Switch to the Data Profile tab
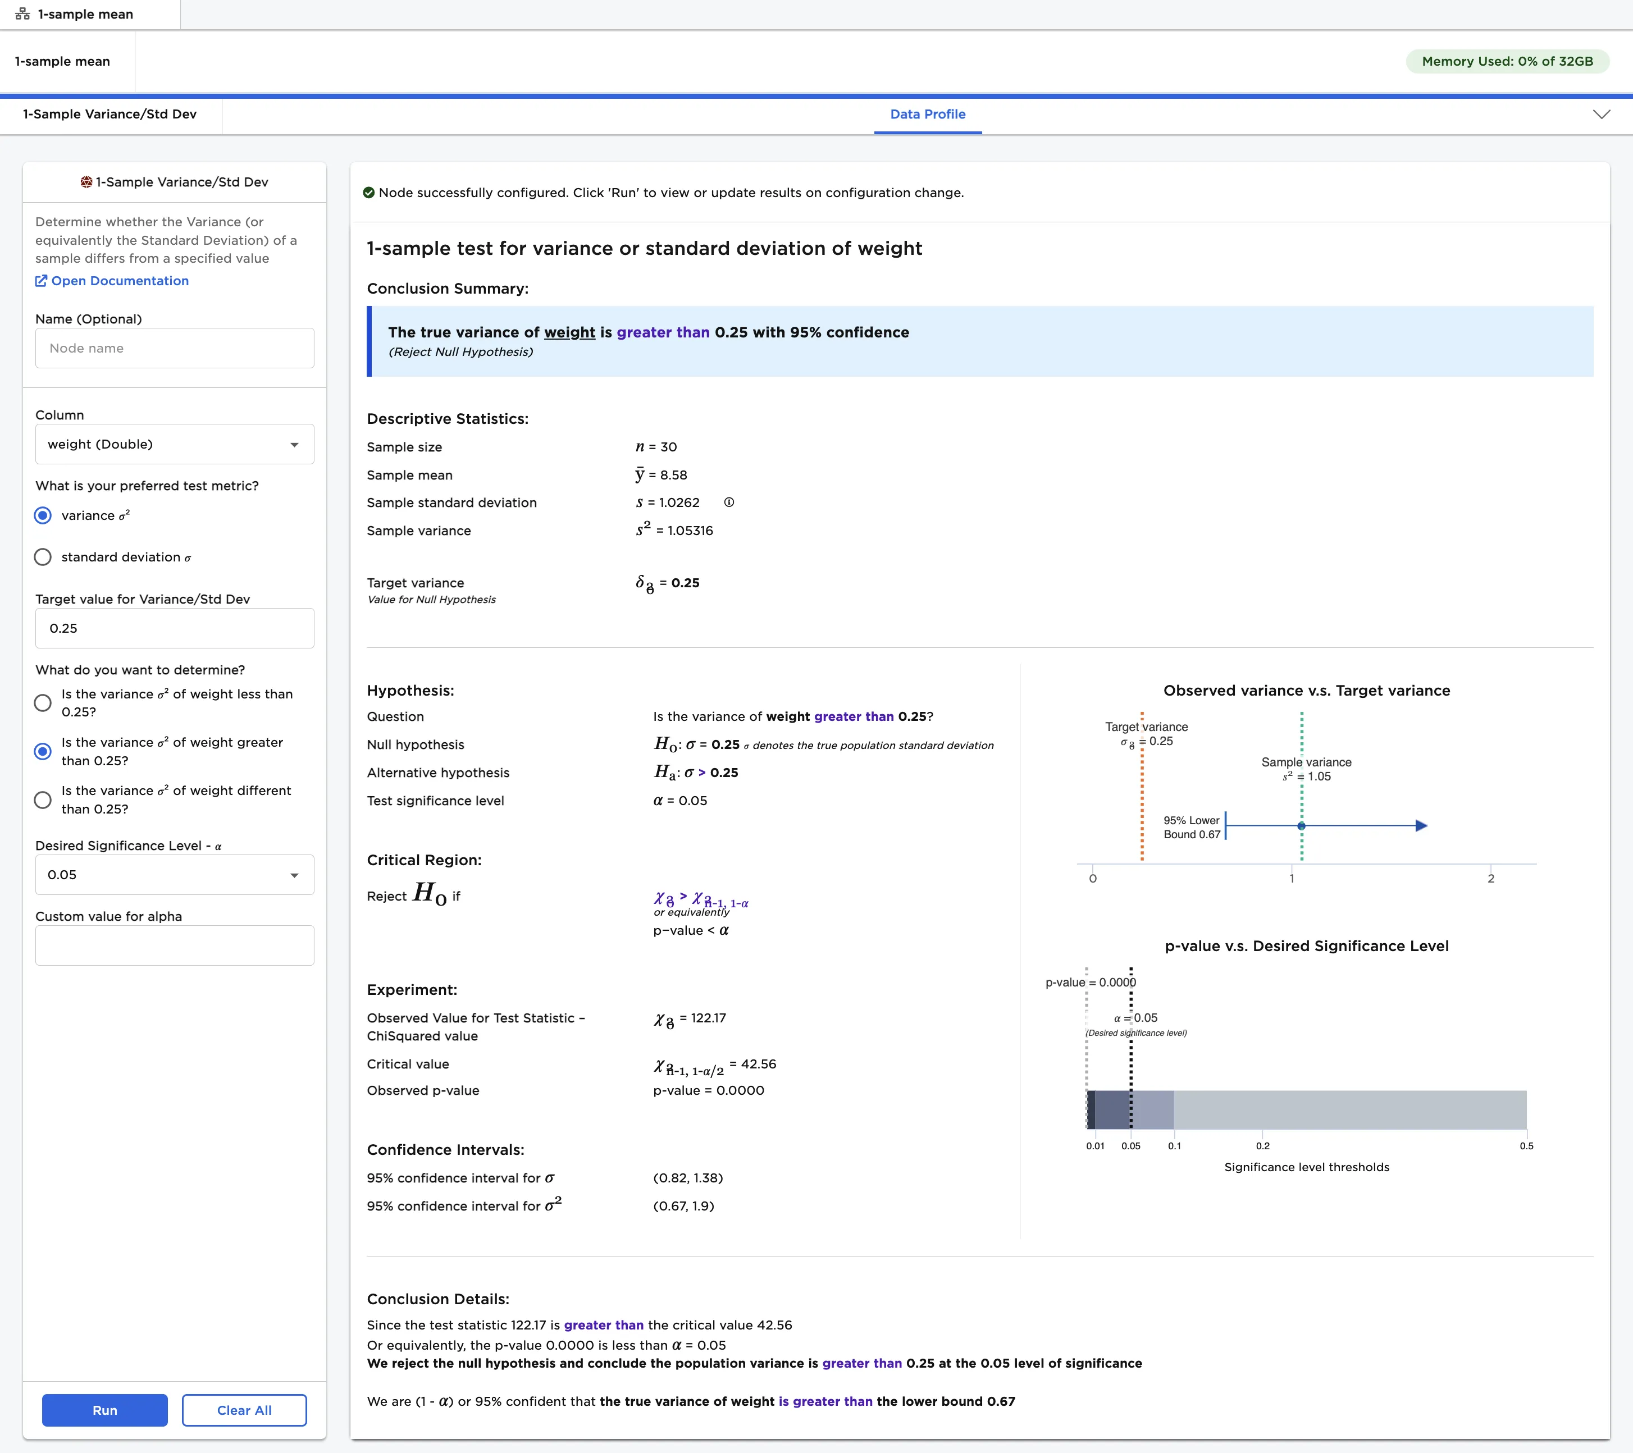 [927, 114]
